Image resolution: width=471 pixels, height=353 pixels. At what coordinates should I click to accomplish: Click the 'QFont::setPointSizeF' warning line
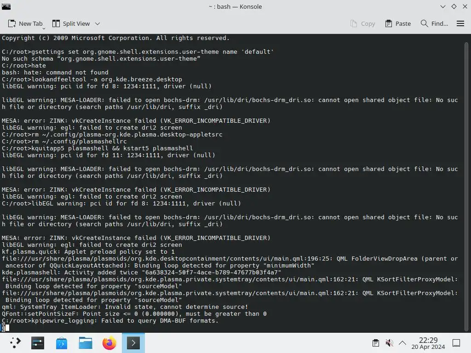[134, 314]
